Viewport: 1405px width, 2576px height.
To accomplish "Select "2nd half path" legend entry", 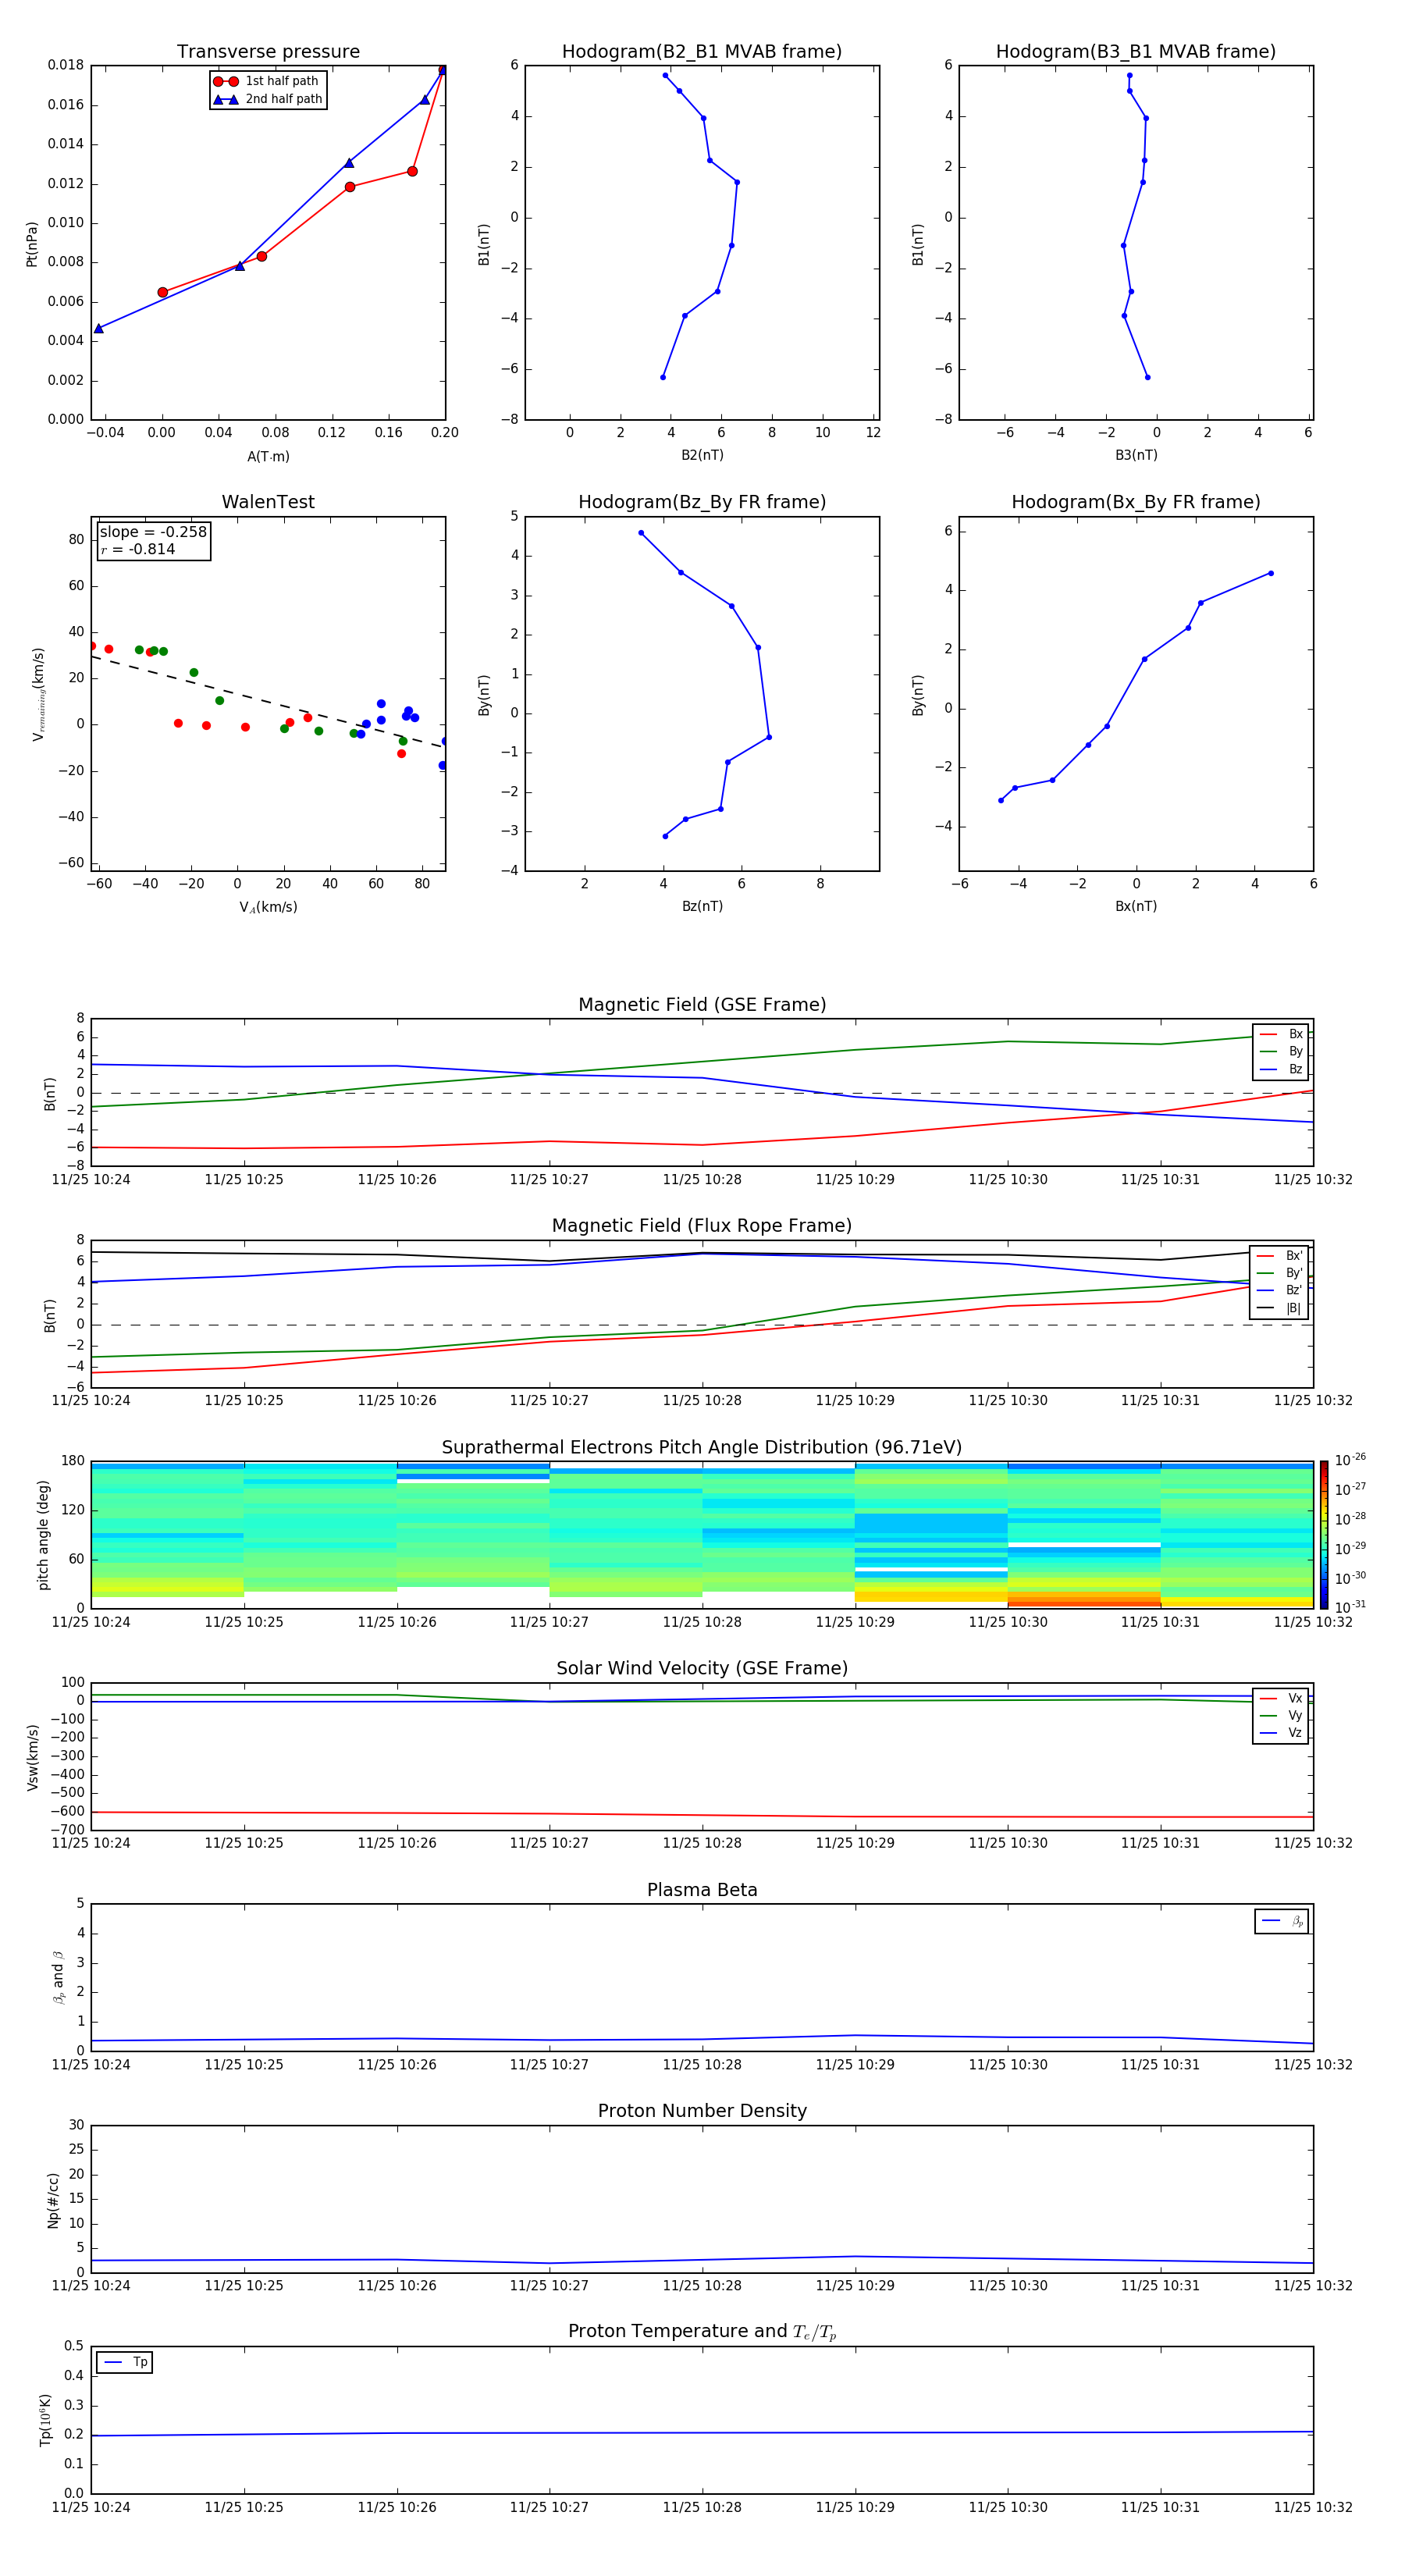I will coord(267,99).
